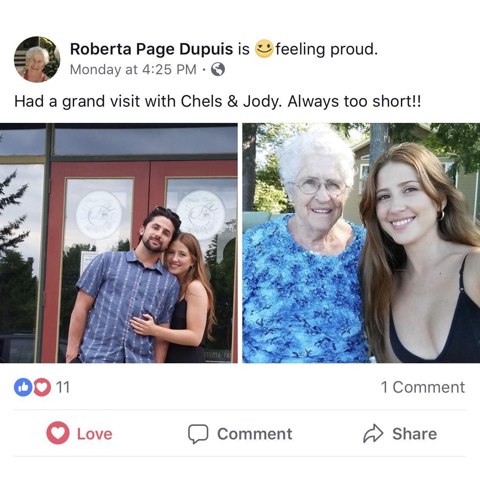This screenshot has height=480, width=480.
Task: Click the feeling proud status text
Action: (x=327, y=49)
